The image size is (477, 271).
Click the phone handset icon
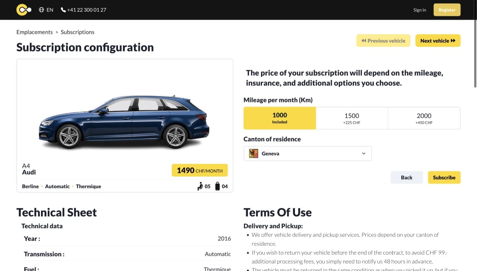point(63,10)
